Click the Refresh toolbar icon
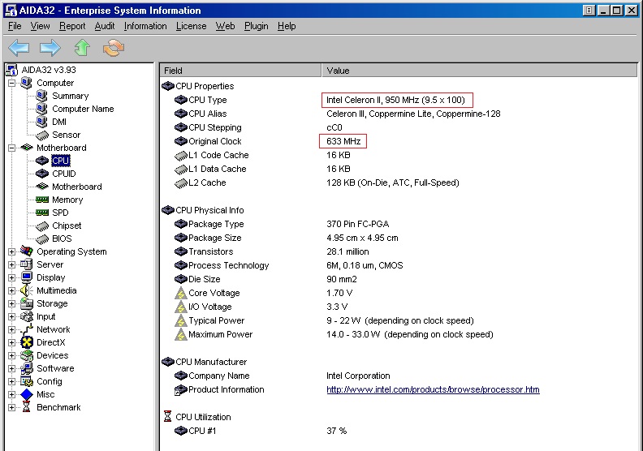The width and height of the screenshot is (643, 451). [x=114, y=48]
